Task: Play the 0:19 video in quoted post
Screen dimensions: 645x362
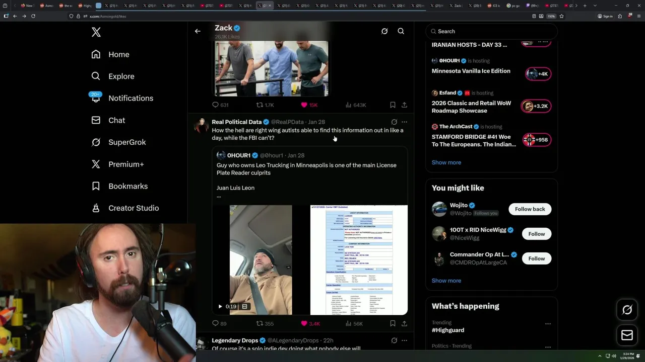Action: coord(220,306)
